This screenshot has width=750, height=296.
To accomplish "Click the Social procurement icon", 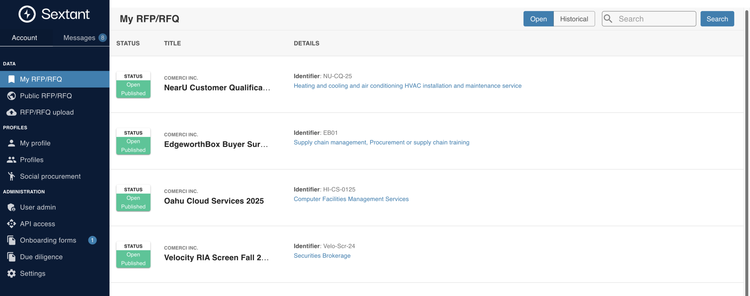I will pyautogui.click(x=11, y=176).
